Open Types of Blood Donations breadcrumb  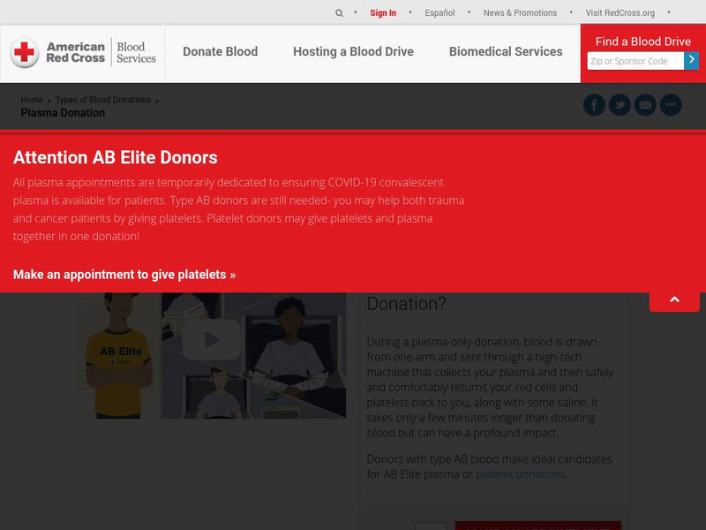(103, 100)
